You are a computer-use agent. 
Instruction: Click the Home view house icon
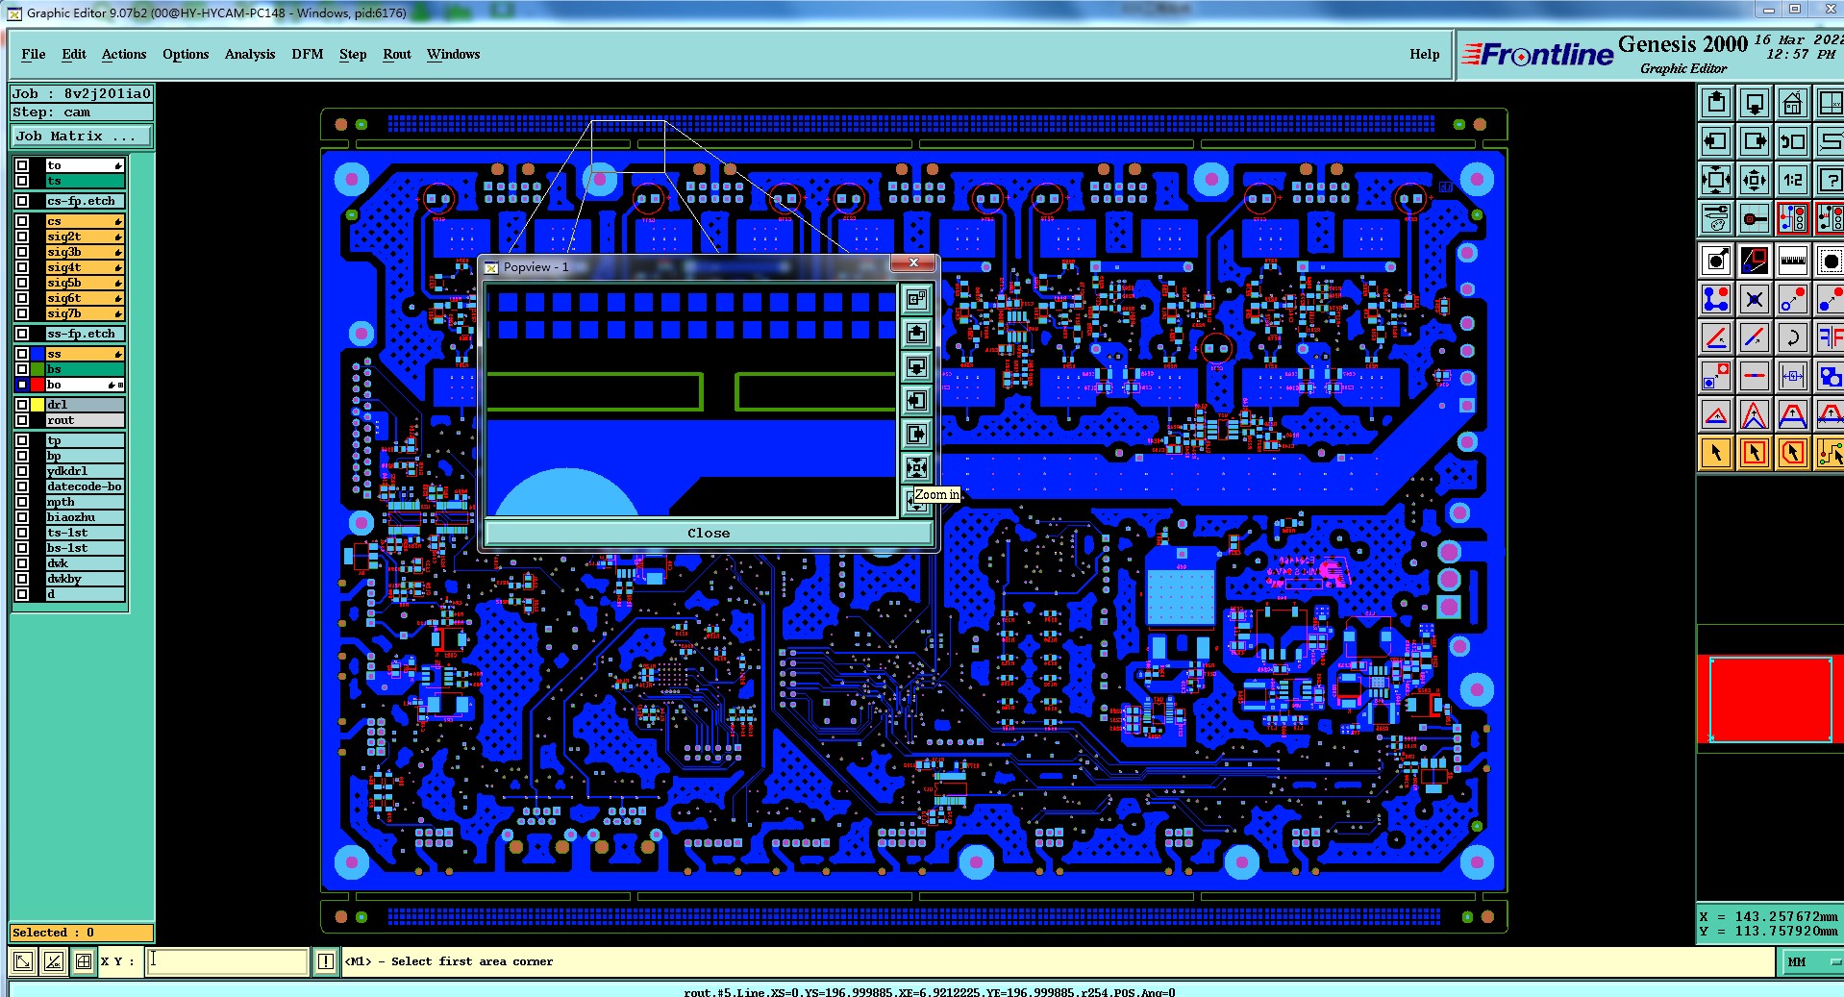[1793, 102]
